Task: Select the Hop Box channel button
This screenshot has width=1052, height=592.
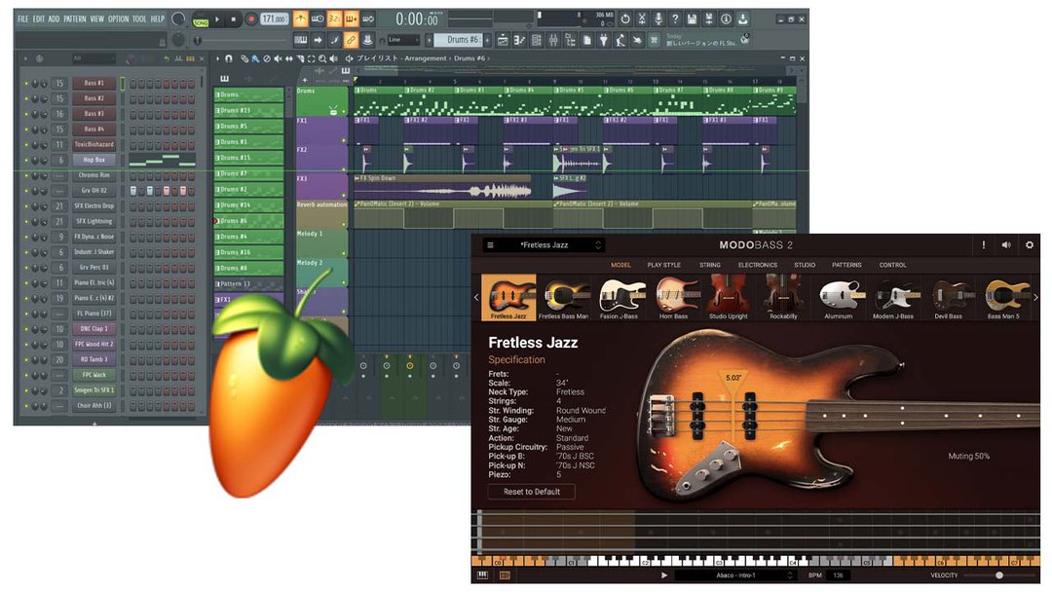Action: click(x=94, y=160)
